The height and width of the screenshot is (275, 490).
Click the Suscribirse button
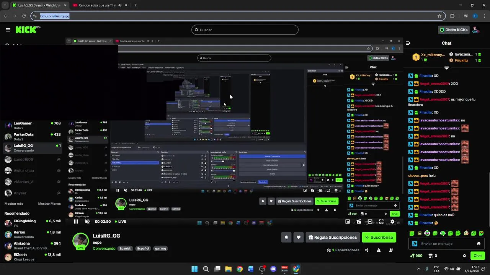pyautogui.click(x=379, y=237)
